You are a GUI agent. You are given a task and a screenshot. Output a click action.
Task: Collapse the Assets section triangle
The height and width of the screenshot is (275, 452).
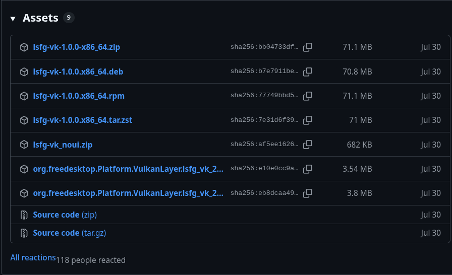pos(13,19)
